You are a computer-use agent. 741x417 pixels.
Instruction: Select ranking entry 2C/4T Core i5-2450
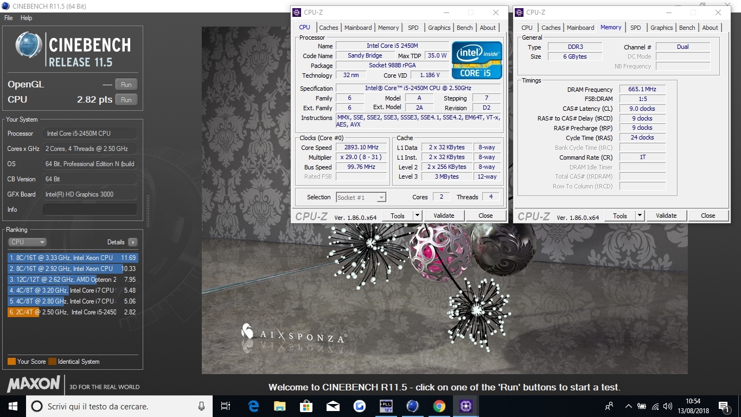(x=73, y=312)
